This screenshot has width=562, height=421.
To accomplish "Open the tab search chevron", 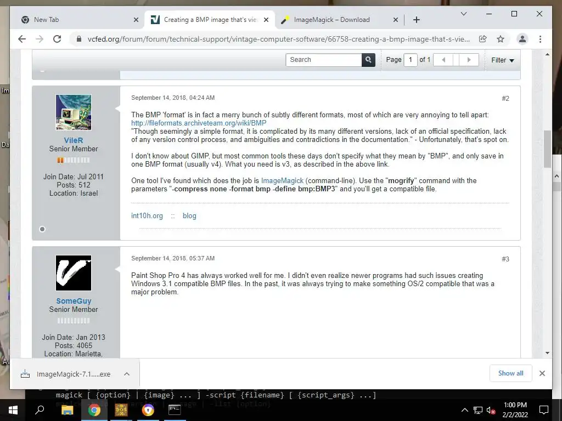I will 463,14.
